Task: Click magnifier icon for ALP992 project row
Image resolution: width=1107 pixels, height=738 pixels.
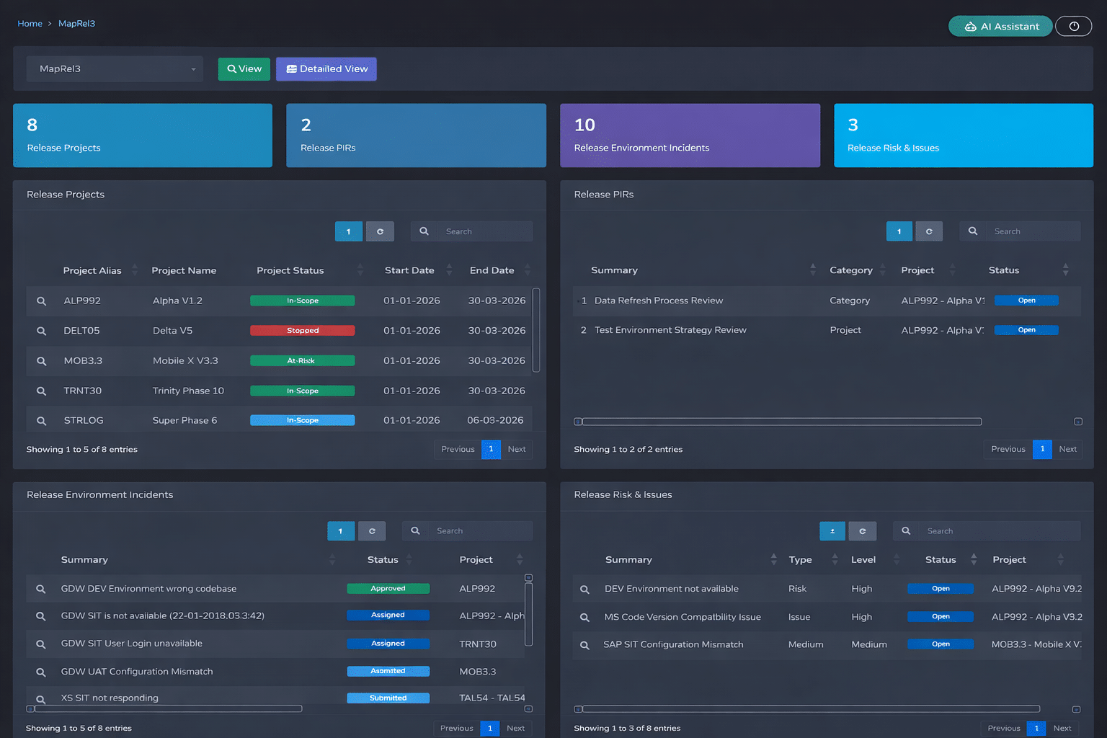Action: coord(42,301)
